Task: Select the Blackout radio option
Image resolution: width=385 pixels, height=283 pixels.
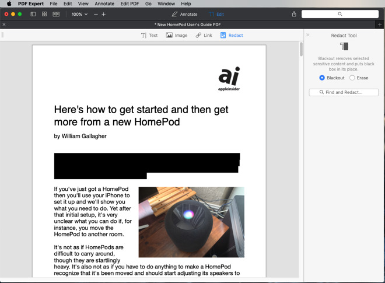Action: coord(332,78)
